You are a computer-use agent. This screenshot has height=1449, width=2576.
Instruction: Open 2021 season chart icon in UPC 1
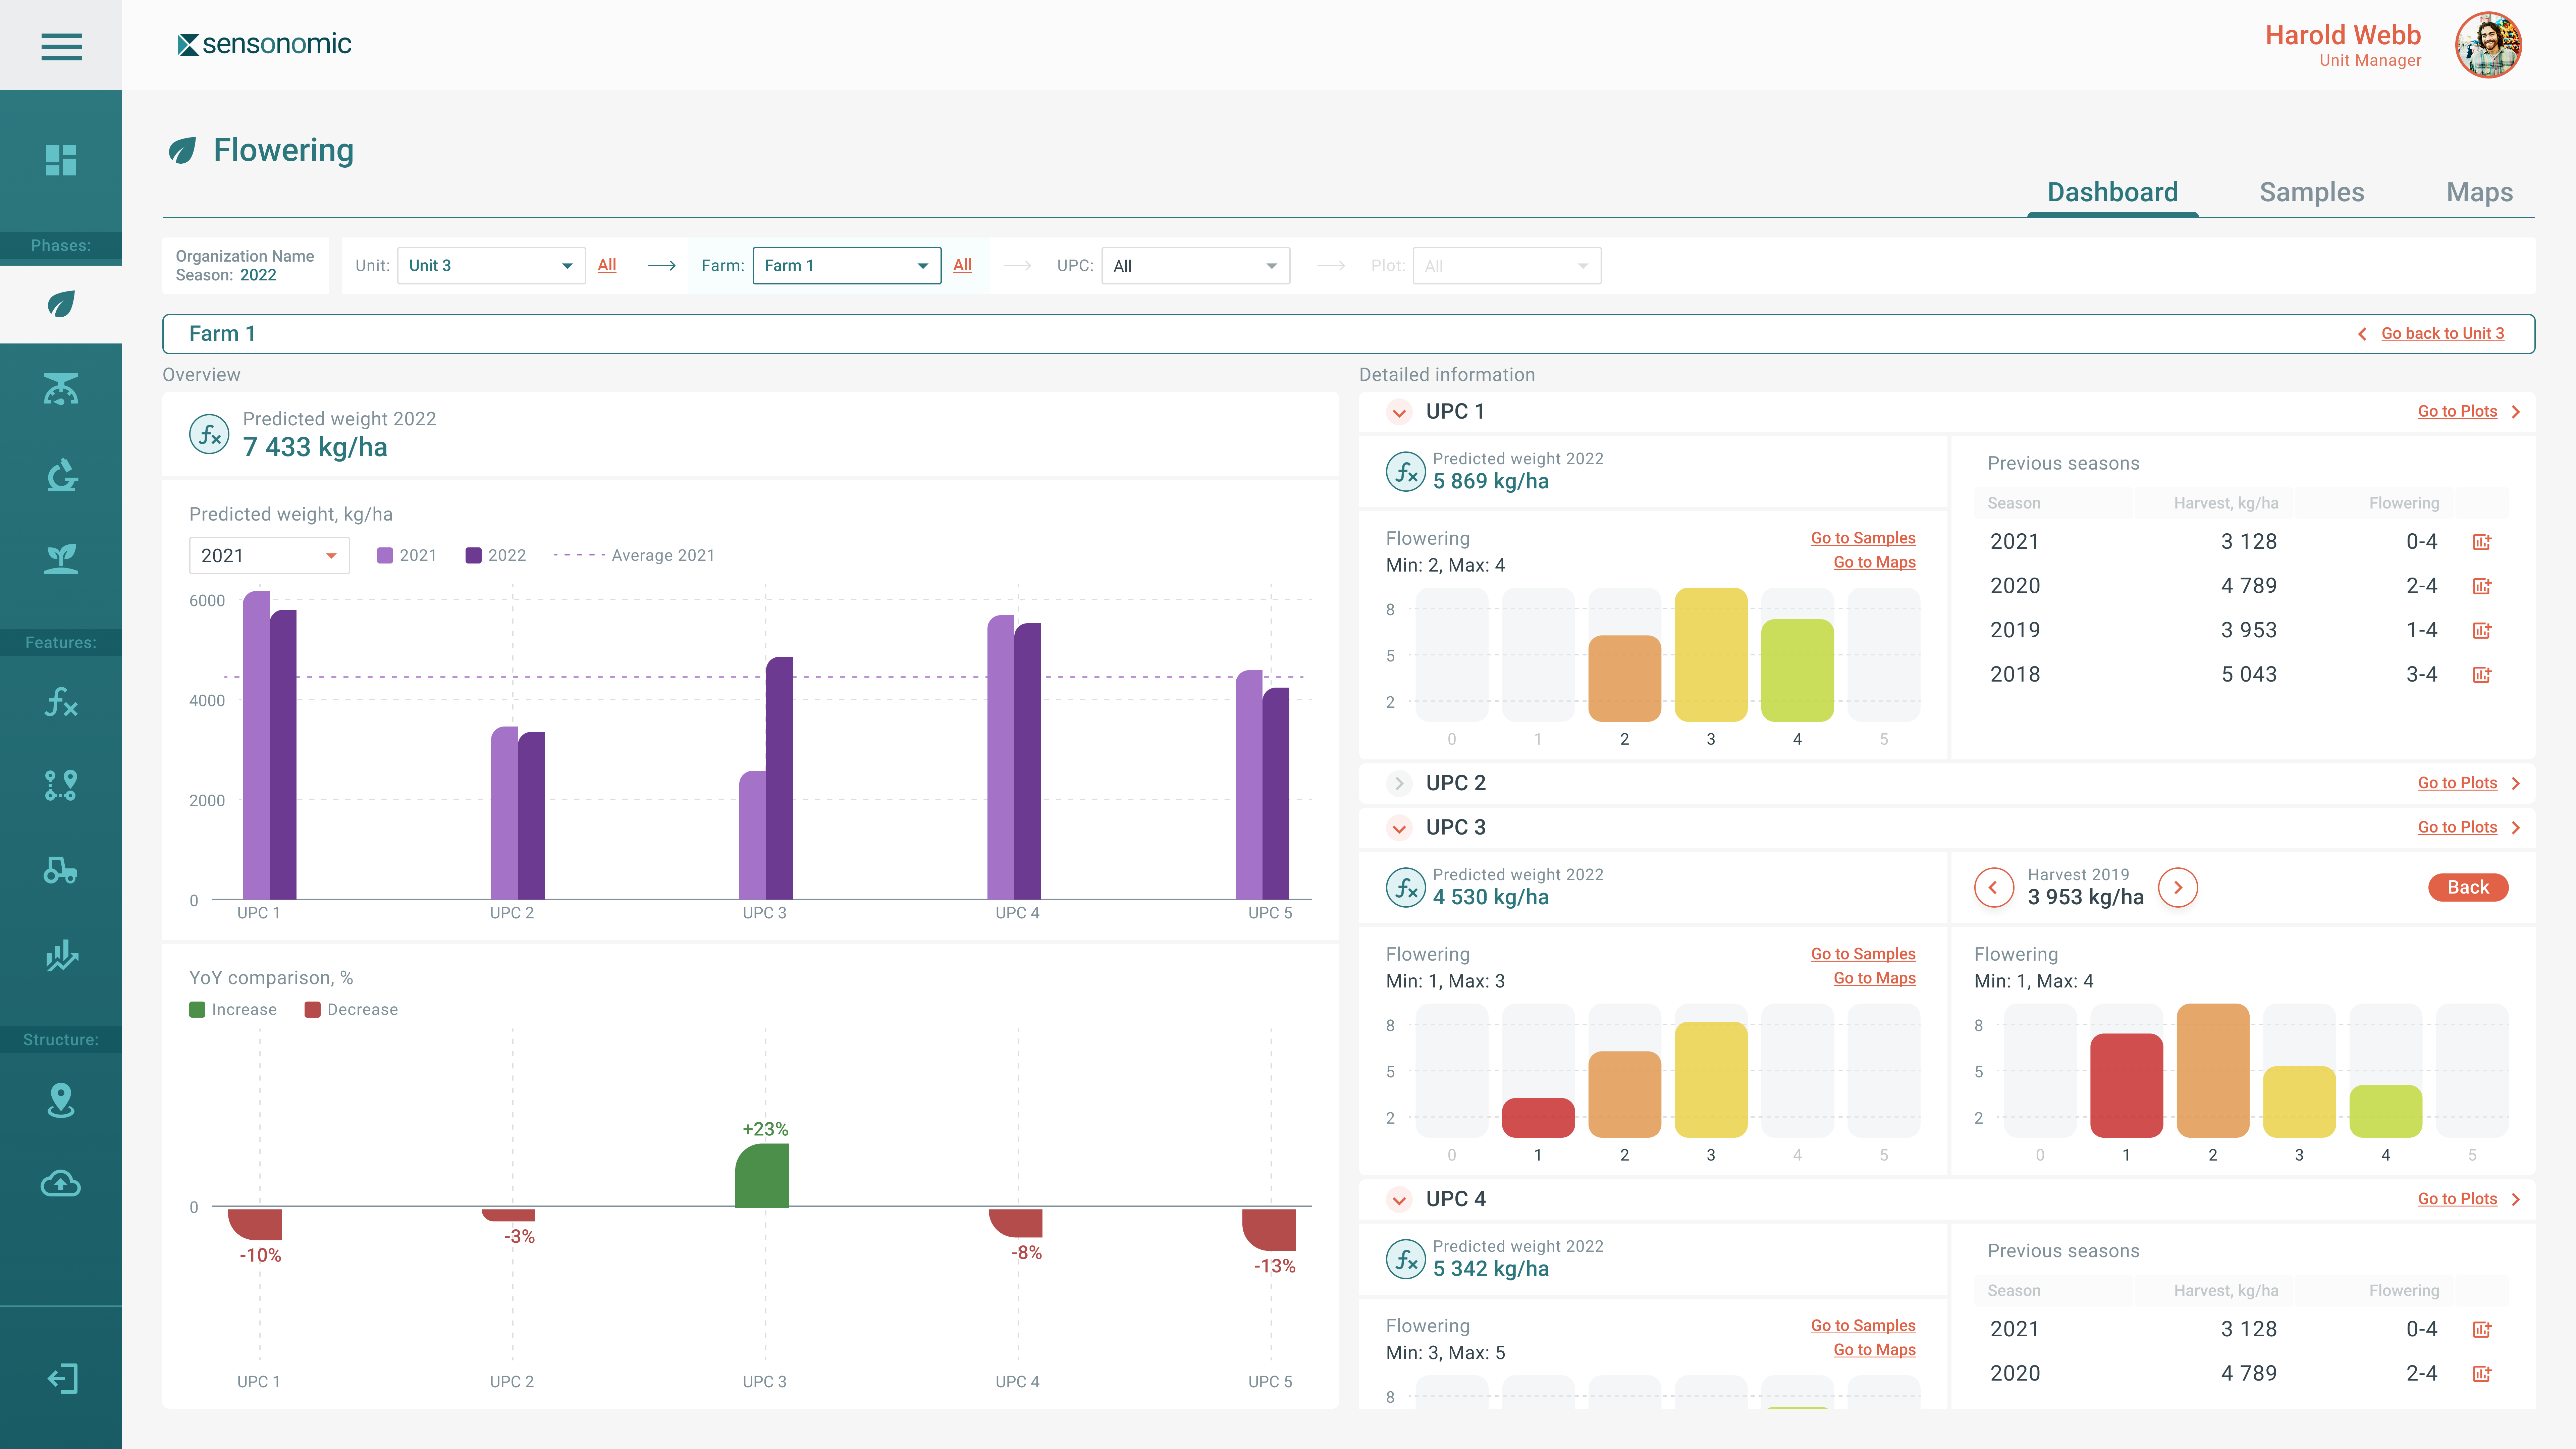click(x=2482, y=542)
